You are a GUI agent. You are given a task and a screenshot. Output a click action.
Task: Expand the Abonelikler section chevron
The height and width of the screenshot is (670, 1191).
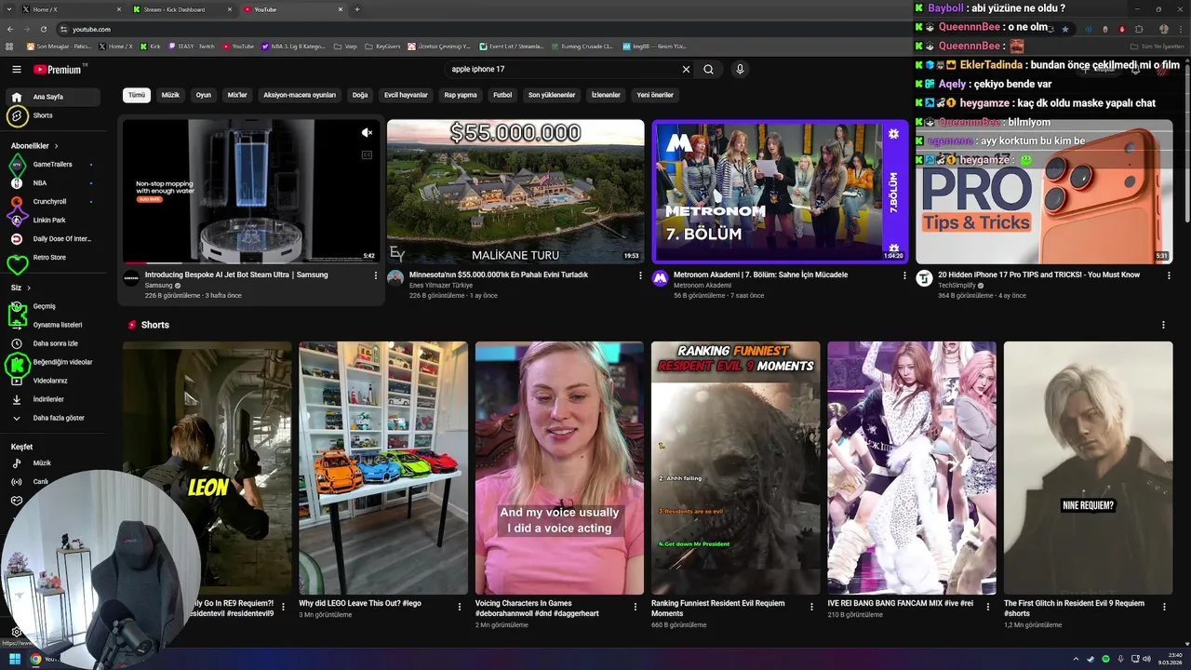pyautogui.click(x=56, y=146)
